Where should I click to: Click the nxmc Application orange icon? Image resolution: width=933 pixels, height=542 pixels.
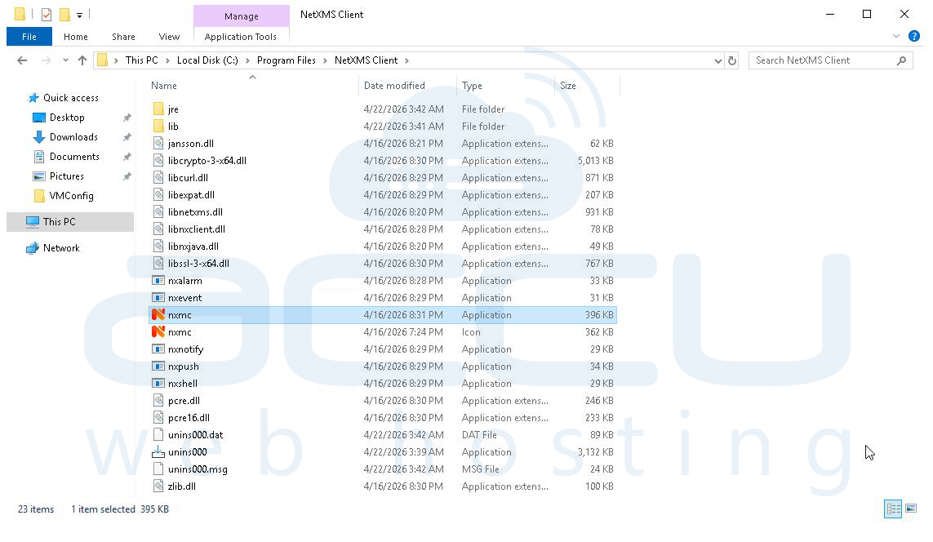(x=158, y=315)
